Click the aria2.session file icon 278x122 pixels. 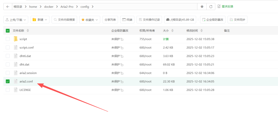[x=15, y=73]
